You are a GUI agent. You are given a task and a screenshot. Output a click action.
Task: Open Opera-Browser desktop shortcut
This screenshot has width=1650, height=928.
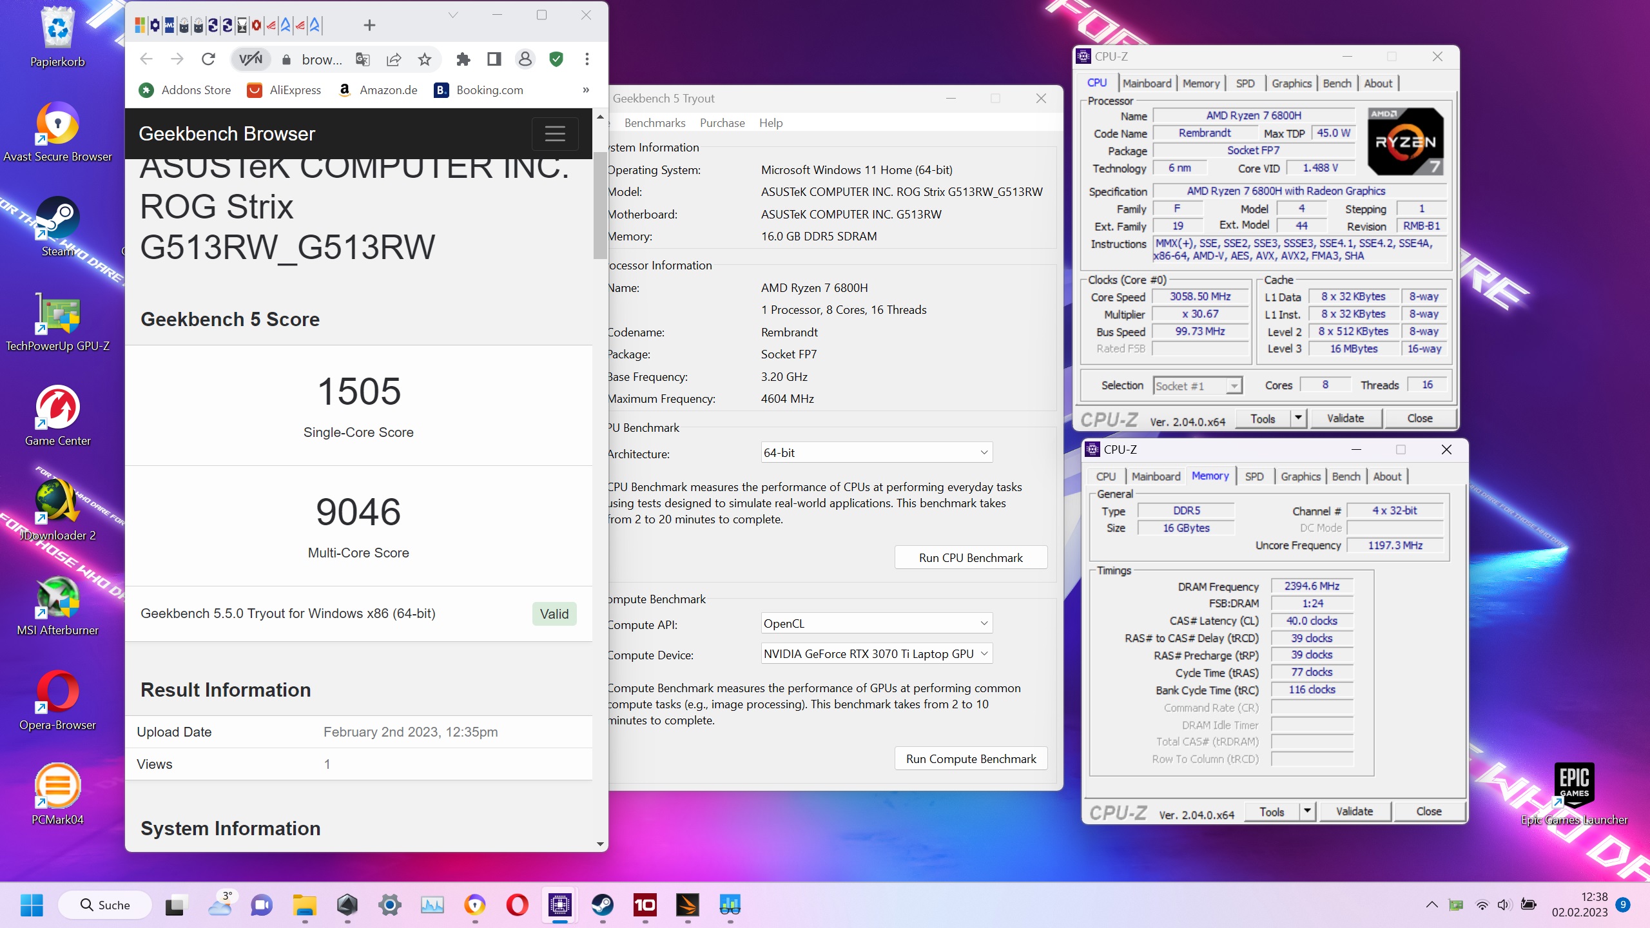(57, 700)
